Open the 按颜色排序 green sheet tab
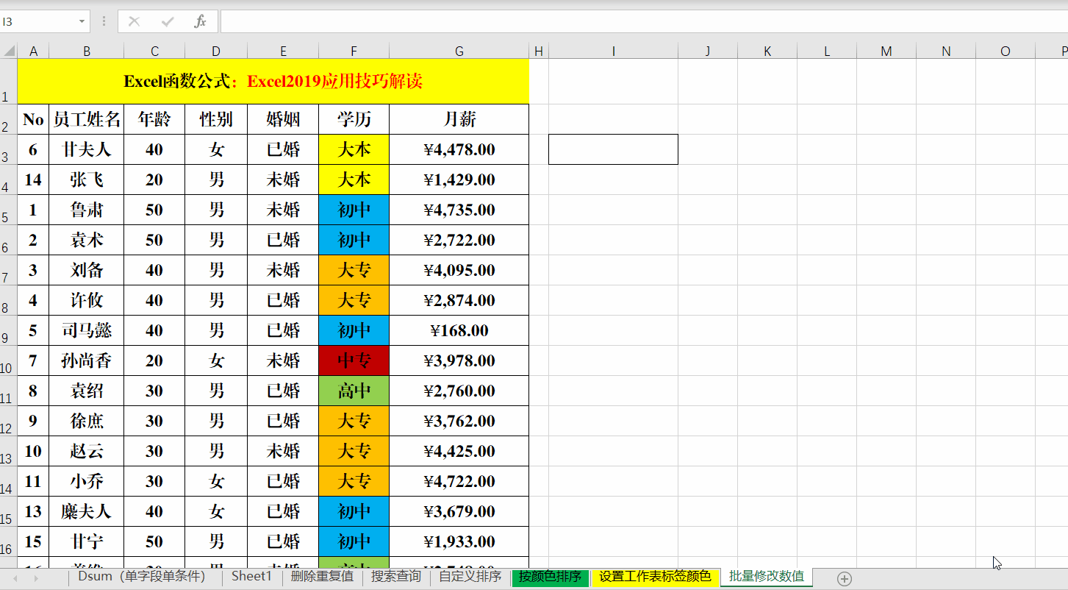The width and height of the screenshot is (1068, 590). tap(550, 577)
